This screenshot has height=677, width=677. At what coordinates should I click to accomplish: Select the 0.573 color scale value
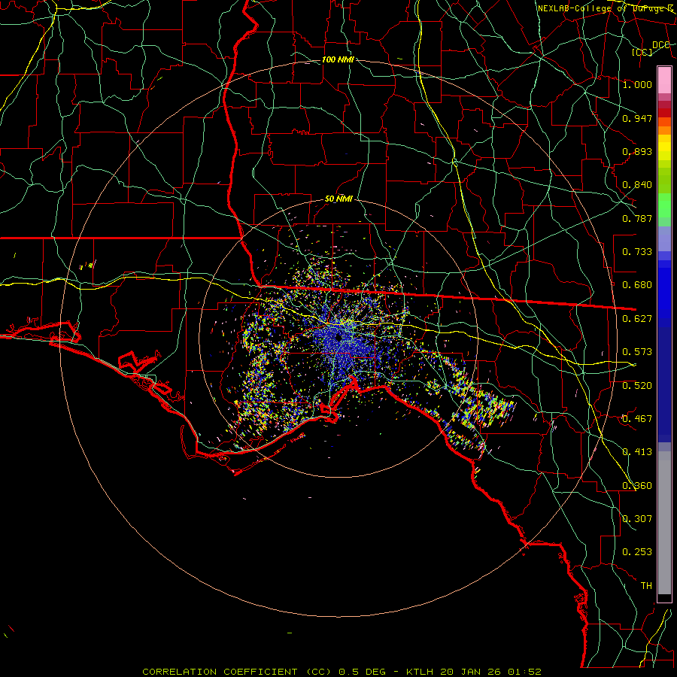point(637,352)
